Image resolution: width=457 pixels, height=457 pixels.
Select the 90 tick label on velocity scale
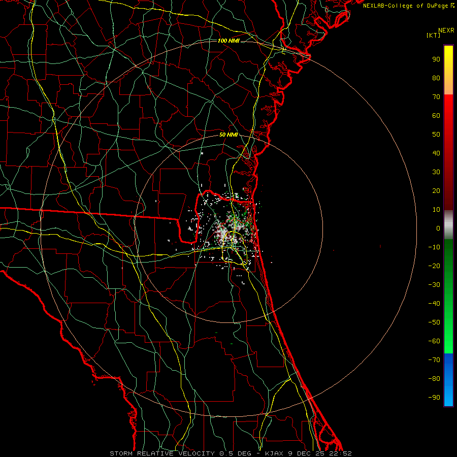pos(436,59)
